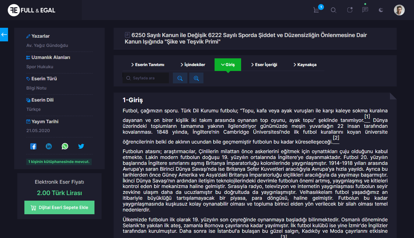This screenshot has height=238, width=414.
Task: Share on Twitter
Action: click(81, 146)
